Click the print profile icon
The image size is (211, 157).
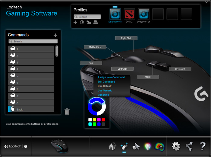pos(96,22)
